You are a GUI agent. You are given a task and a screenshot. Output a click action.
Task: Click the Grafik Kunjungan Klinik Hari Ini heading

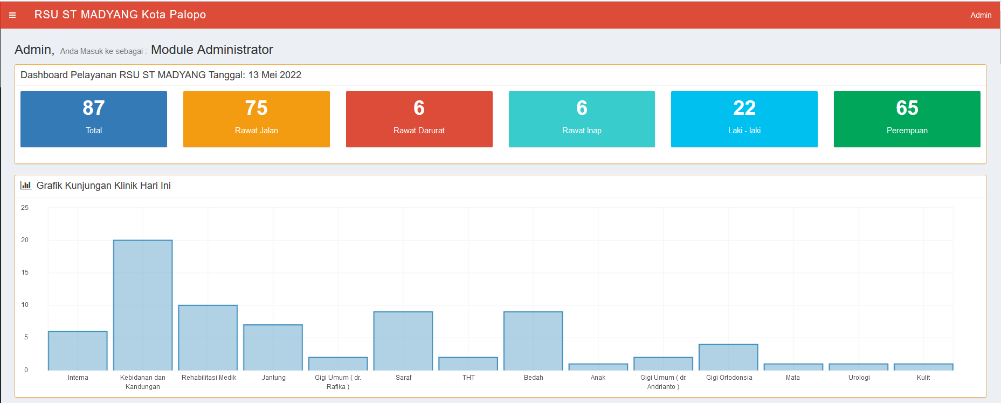coord(103,186)
